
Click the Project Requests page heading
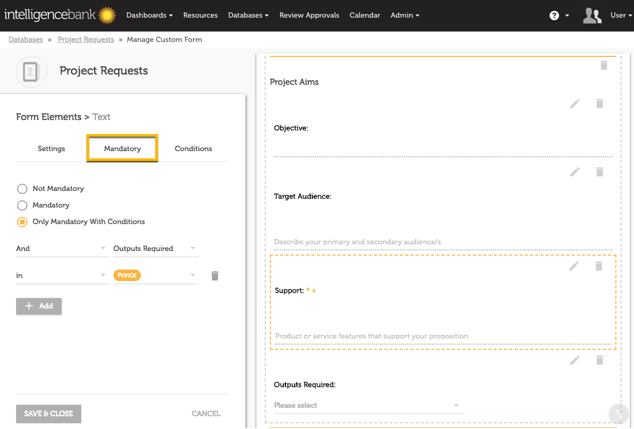coord(104,71)
